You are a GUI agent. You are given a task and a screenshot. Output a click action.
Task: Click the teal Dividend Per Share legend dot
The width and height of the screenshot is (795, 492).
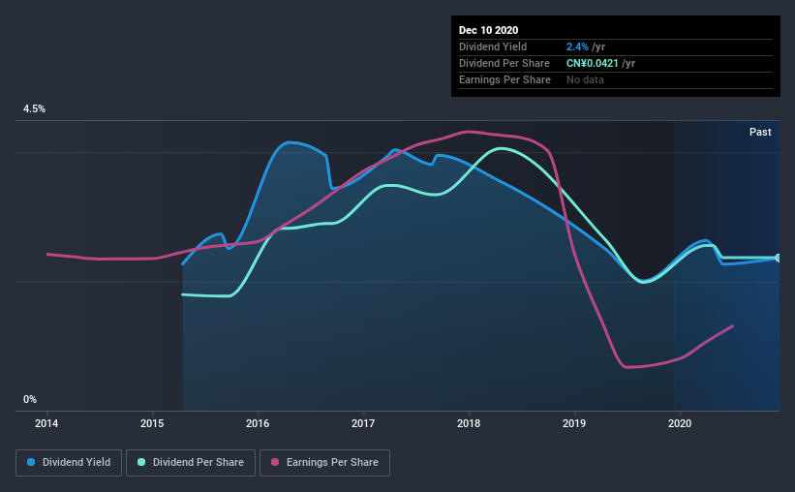(x=141, y=462)
